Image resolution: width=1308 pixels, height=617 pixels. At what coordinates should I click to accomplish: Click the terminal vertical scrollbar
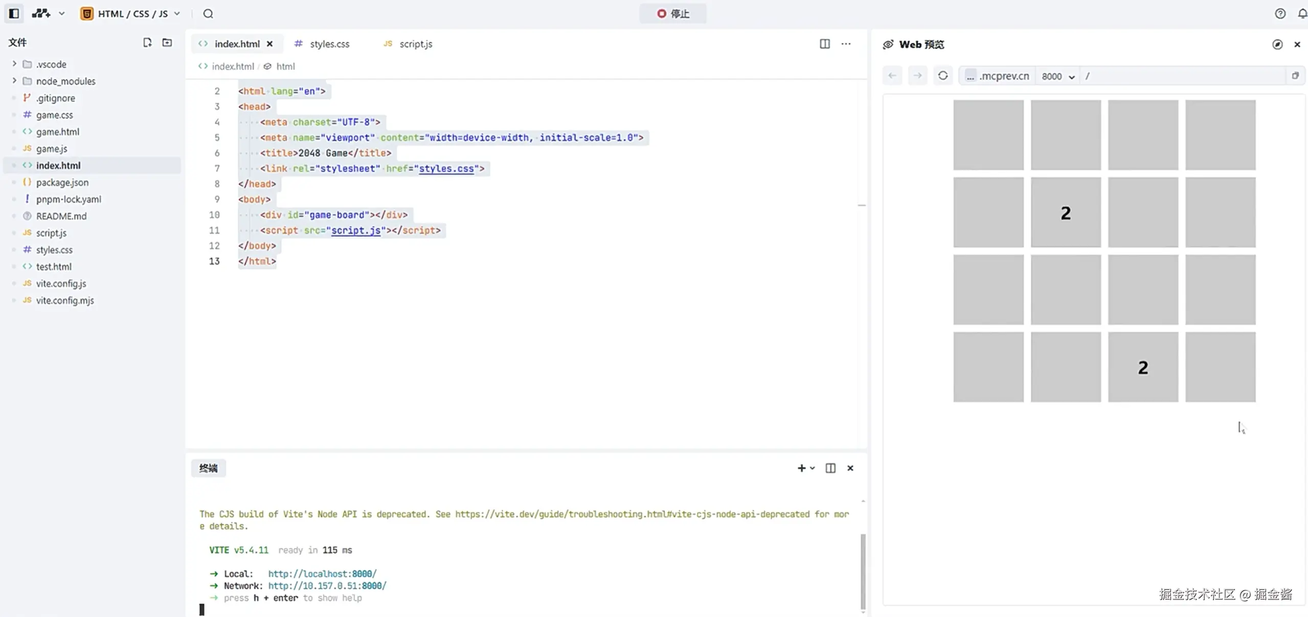tap(863, 570)
